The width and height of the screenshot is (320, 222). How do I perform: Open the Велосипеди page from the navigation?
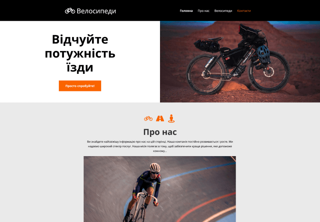223,11
